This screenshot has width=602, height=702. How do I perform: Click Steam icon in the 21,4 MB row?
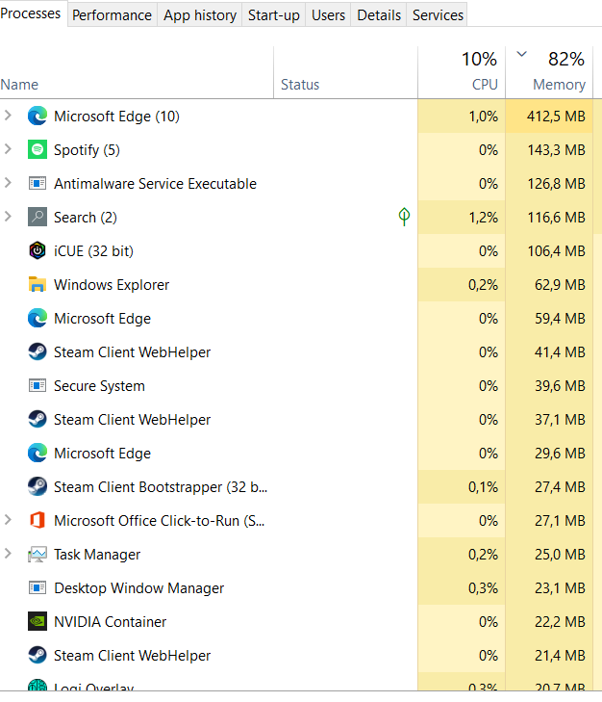(38, 656)
